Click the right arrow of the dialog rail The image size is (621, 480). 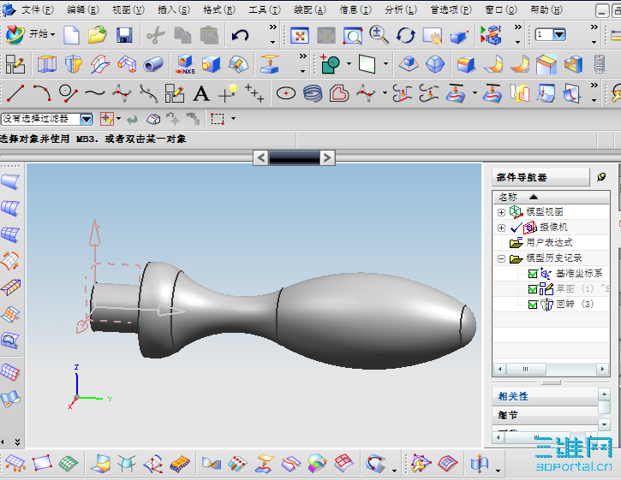point(327,158)
